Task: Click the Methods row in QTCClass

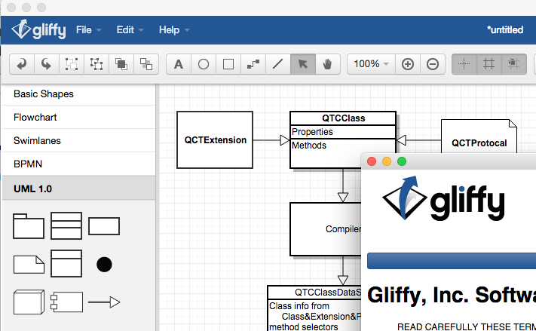Action: click(326, 146)
